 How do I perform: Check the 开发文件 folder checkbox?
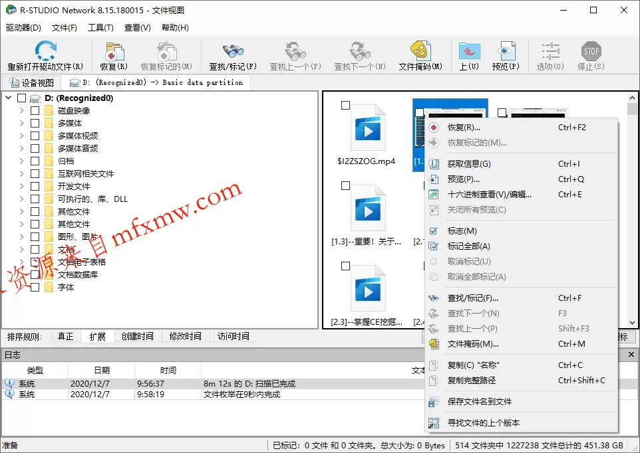click(x=35, y=186)
